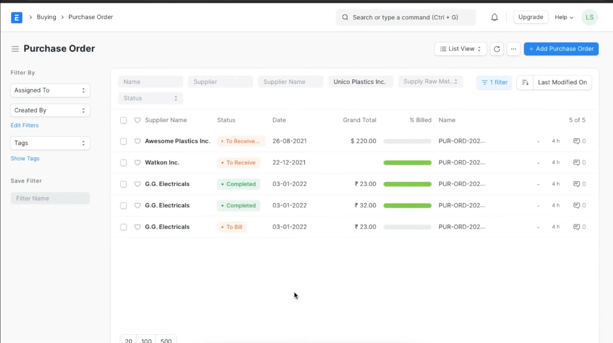Open comments for ₹ 32.00 order row

(x=579, y=205)
